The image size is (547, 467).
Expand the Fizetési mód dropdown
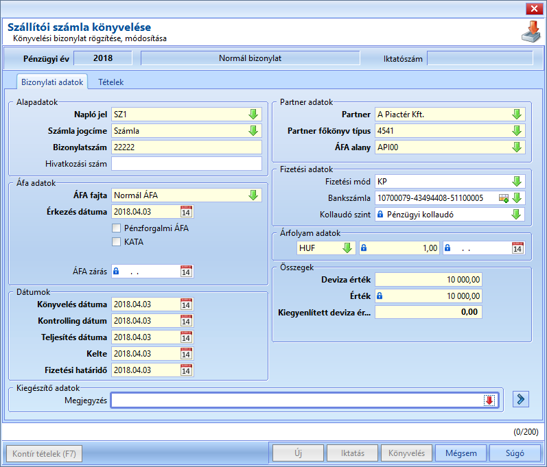[x=517, y=181]
